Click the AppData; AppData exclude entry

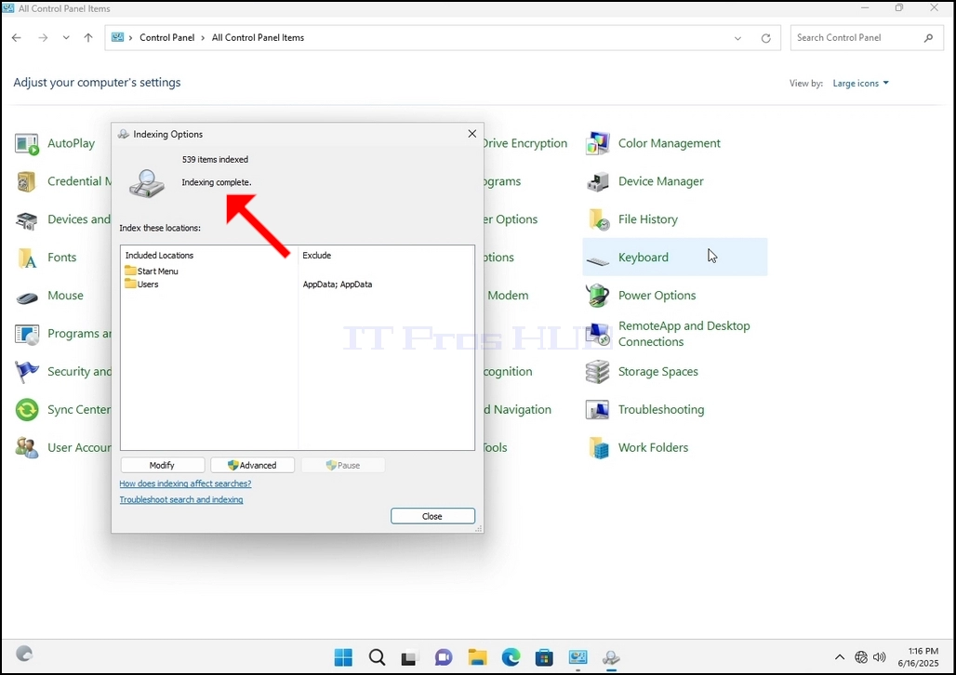point(338,285)
